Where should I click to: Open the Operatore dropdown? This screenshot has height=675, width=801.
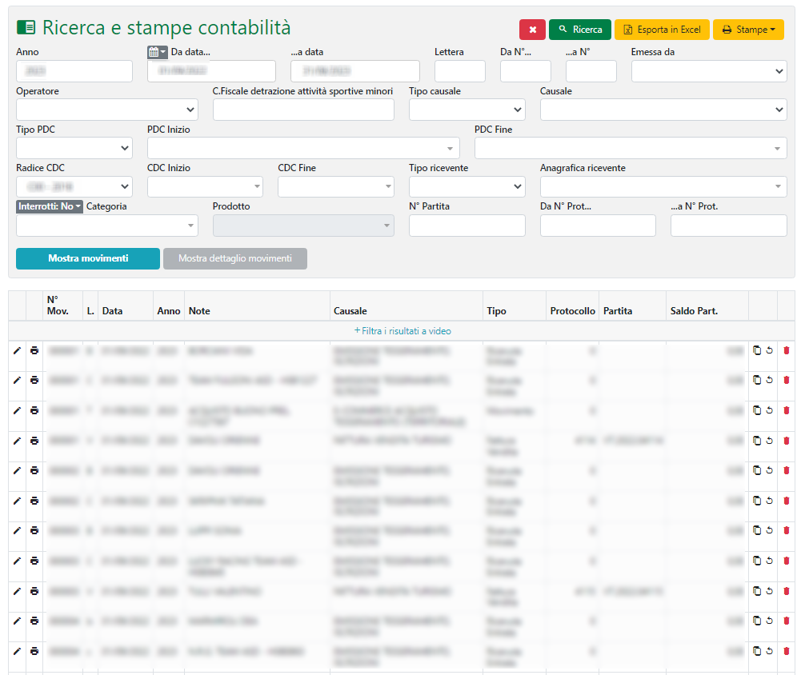point(106,110)
